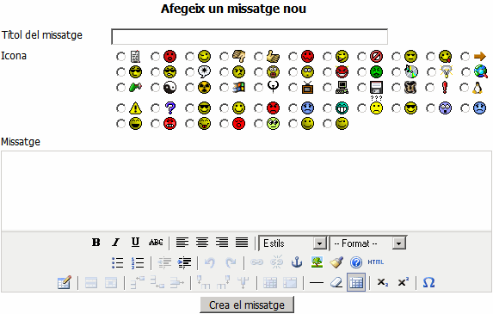Insert a bulleted list
The height and width of the screenshot is (314, 493).
(x=117, y=262)
